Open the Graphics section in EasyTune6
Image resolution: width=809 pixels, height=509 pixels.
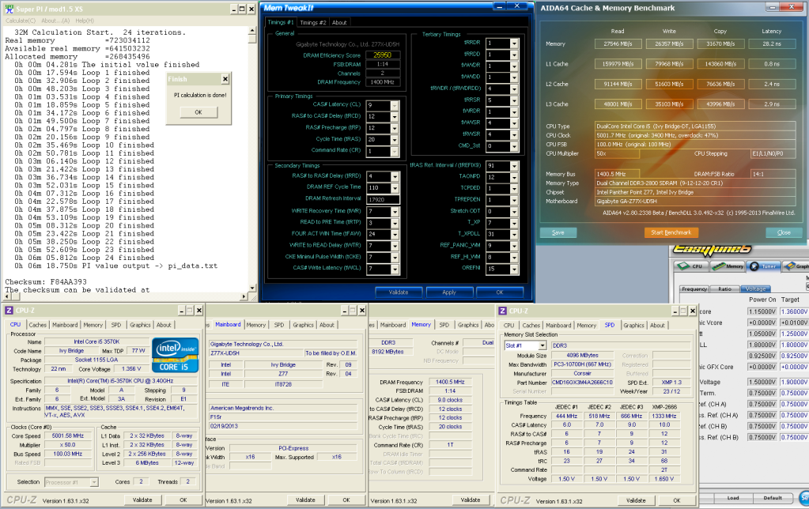pos(796,266)
